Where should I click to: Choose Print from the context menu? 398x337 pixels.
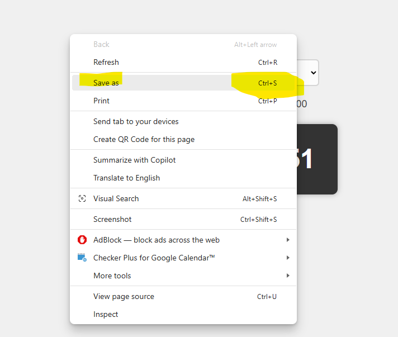tap(102, 101)
